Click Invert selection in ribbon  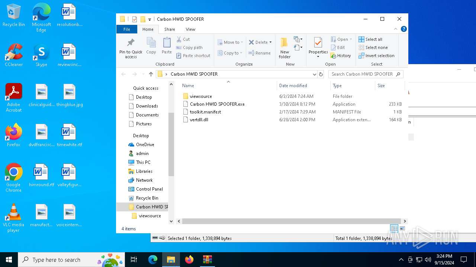[376, 56]
